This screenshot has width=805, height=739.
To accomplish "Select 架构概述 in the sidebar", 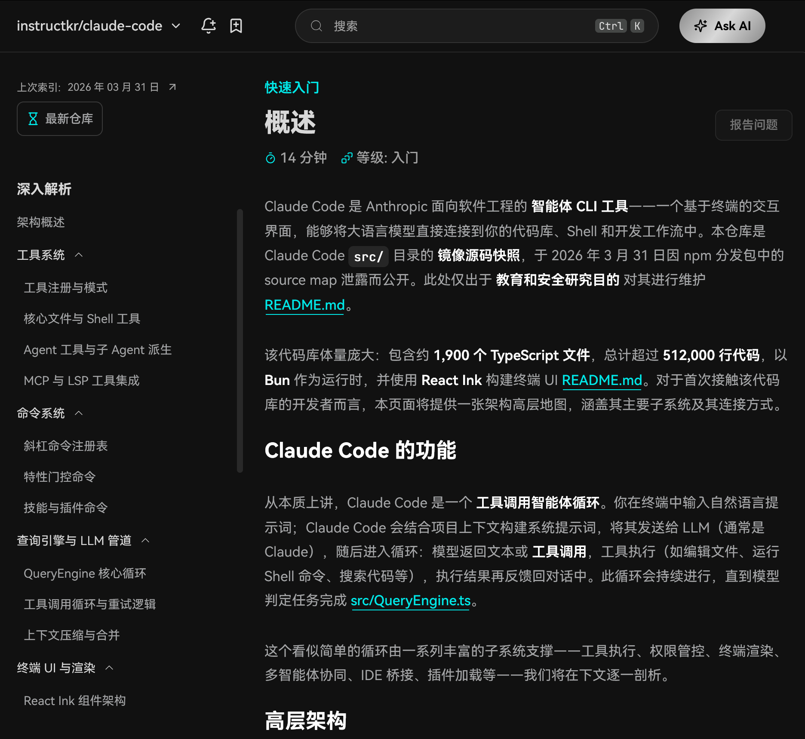I will pos(41,222).
